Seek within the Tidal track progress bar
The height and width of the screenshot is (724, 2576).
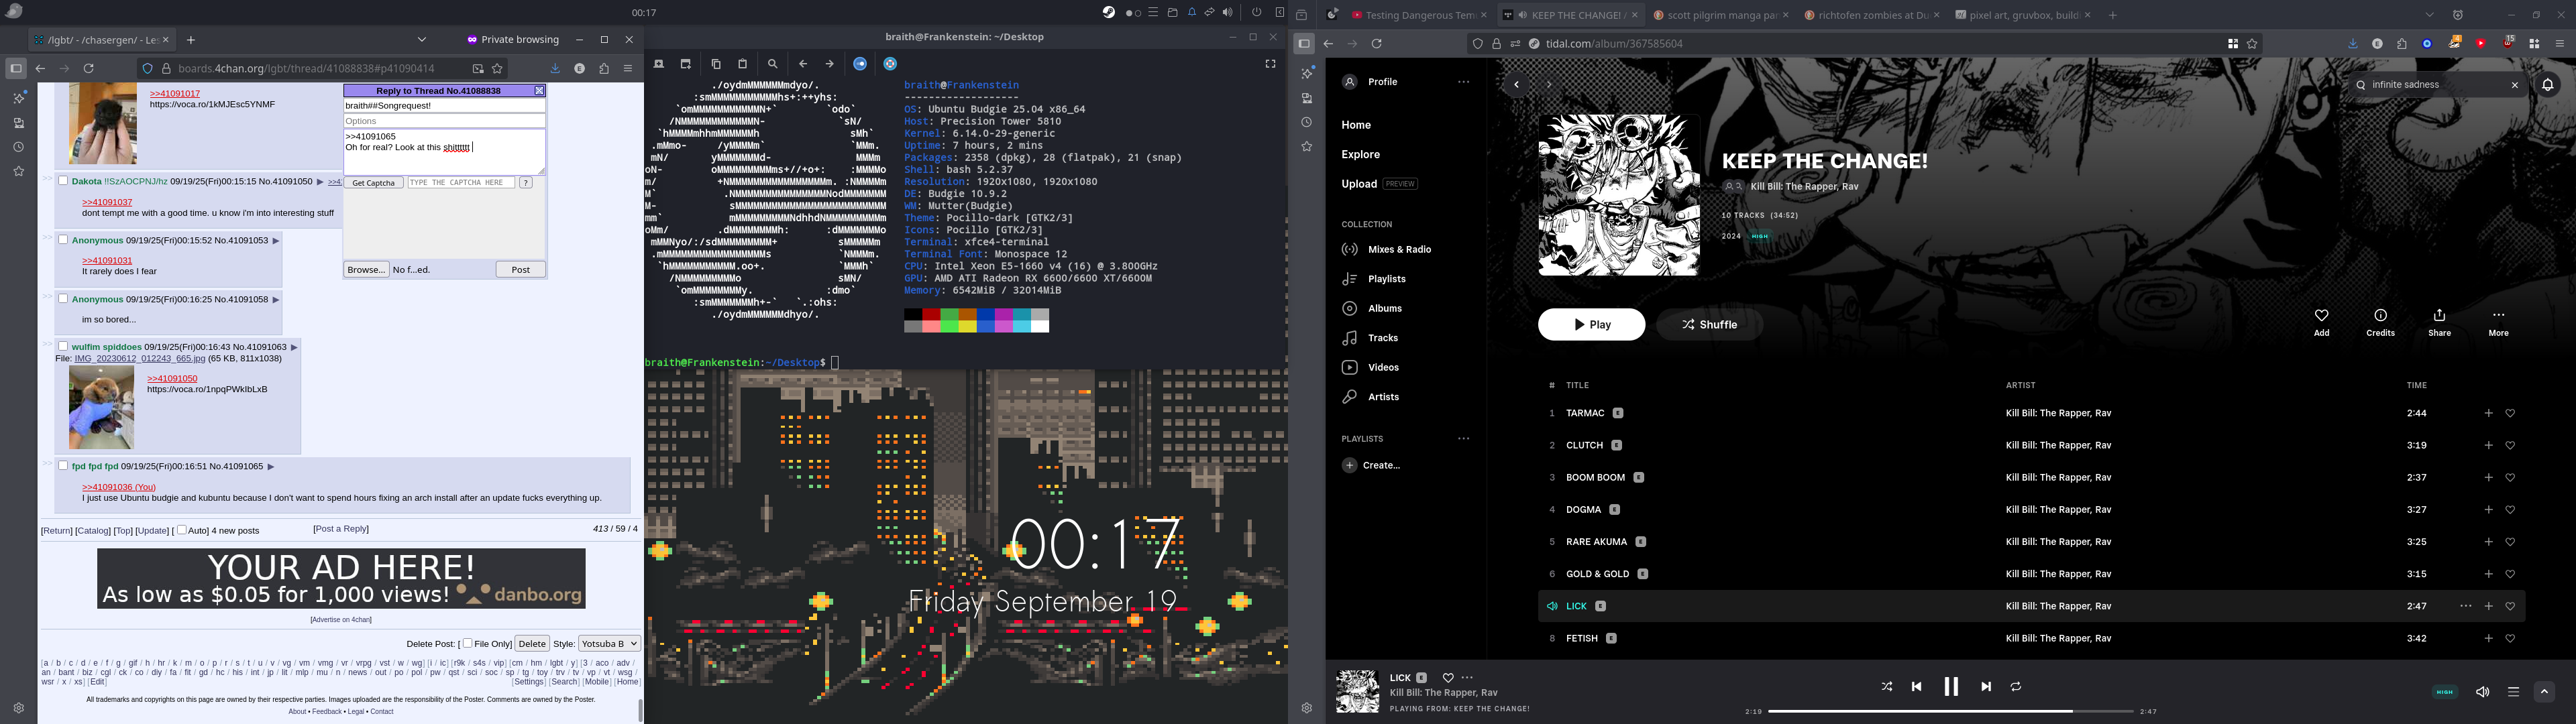point(1950,711)
